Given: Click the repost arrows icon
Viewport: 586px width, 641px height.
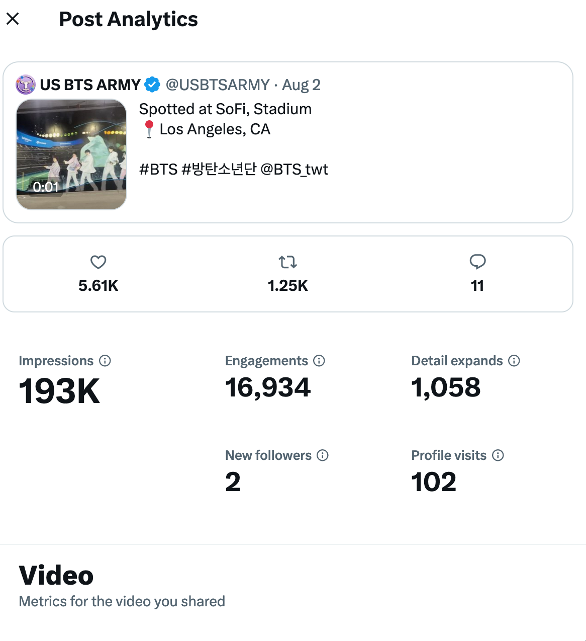Looking at the screenshot, I should 287,262.
